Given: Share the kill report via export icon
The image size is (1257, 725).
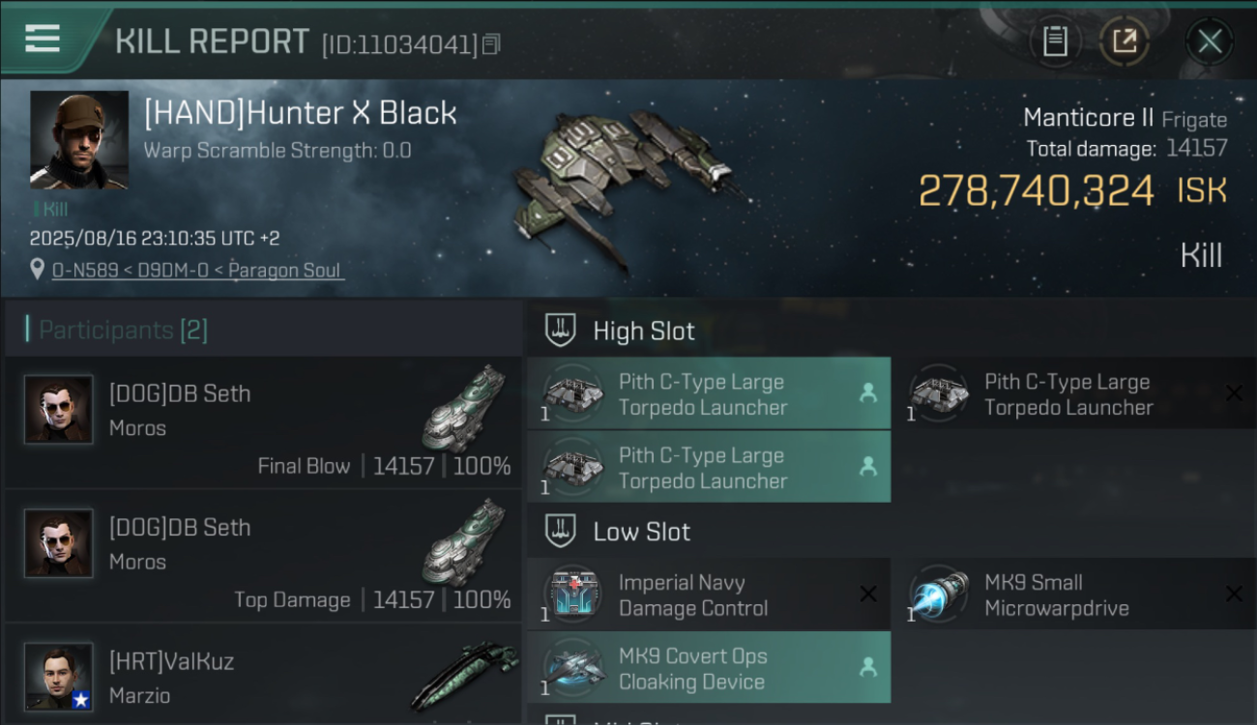Looking at the screenshot, I should tap(1125, 42).
